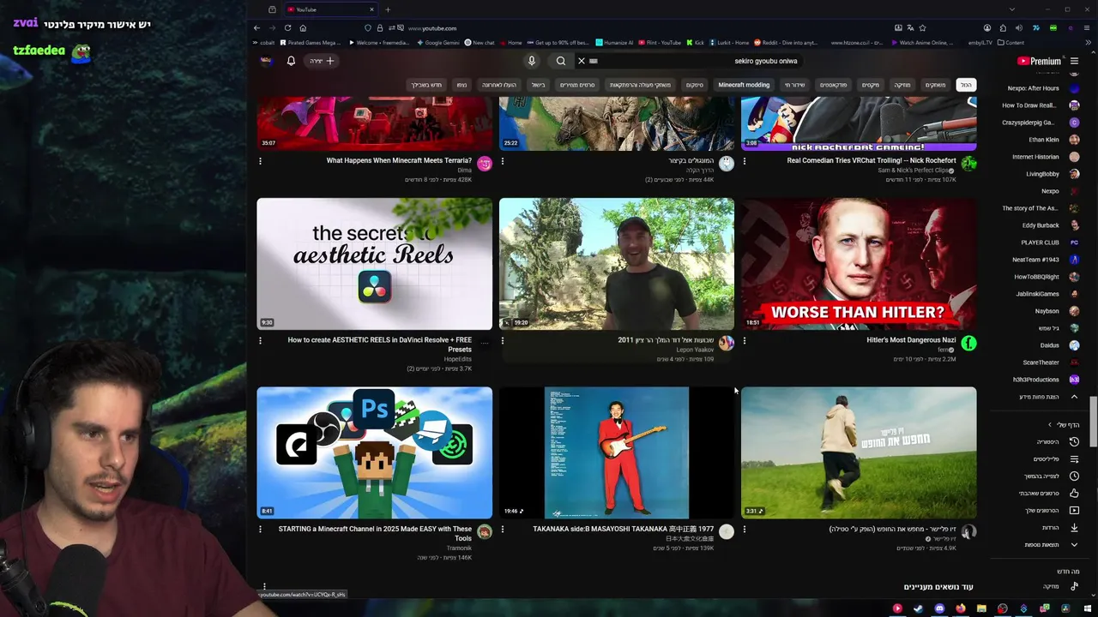Open Hitler's Most Dangerous Nazi channel avatar
The image size is (1098, 617).
(x=968, y=344)
